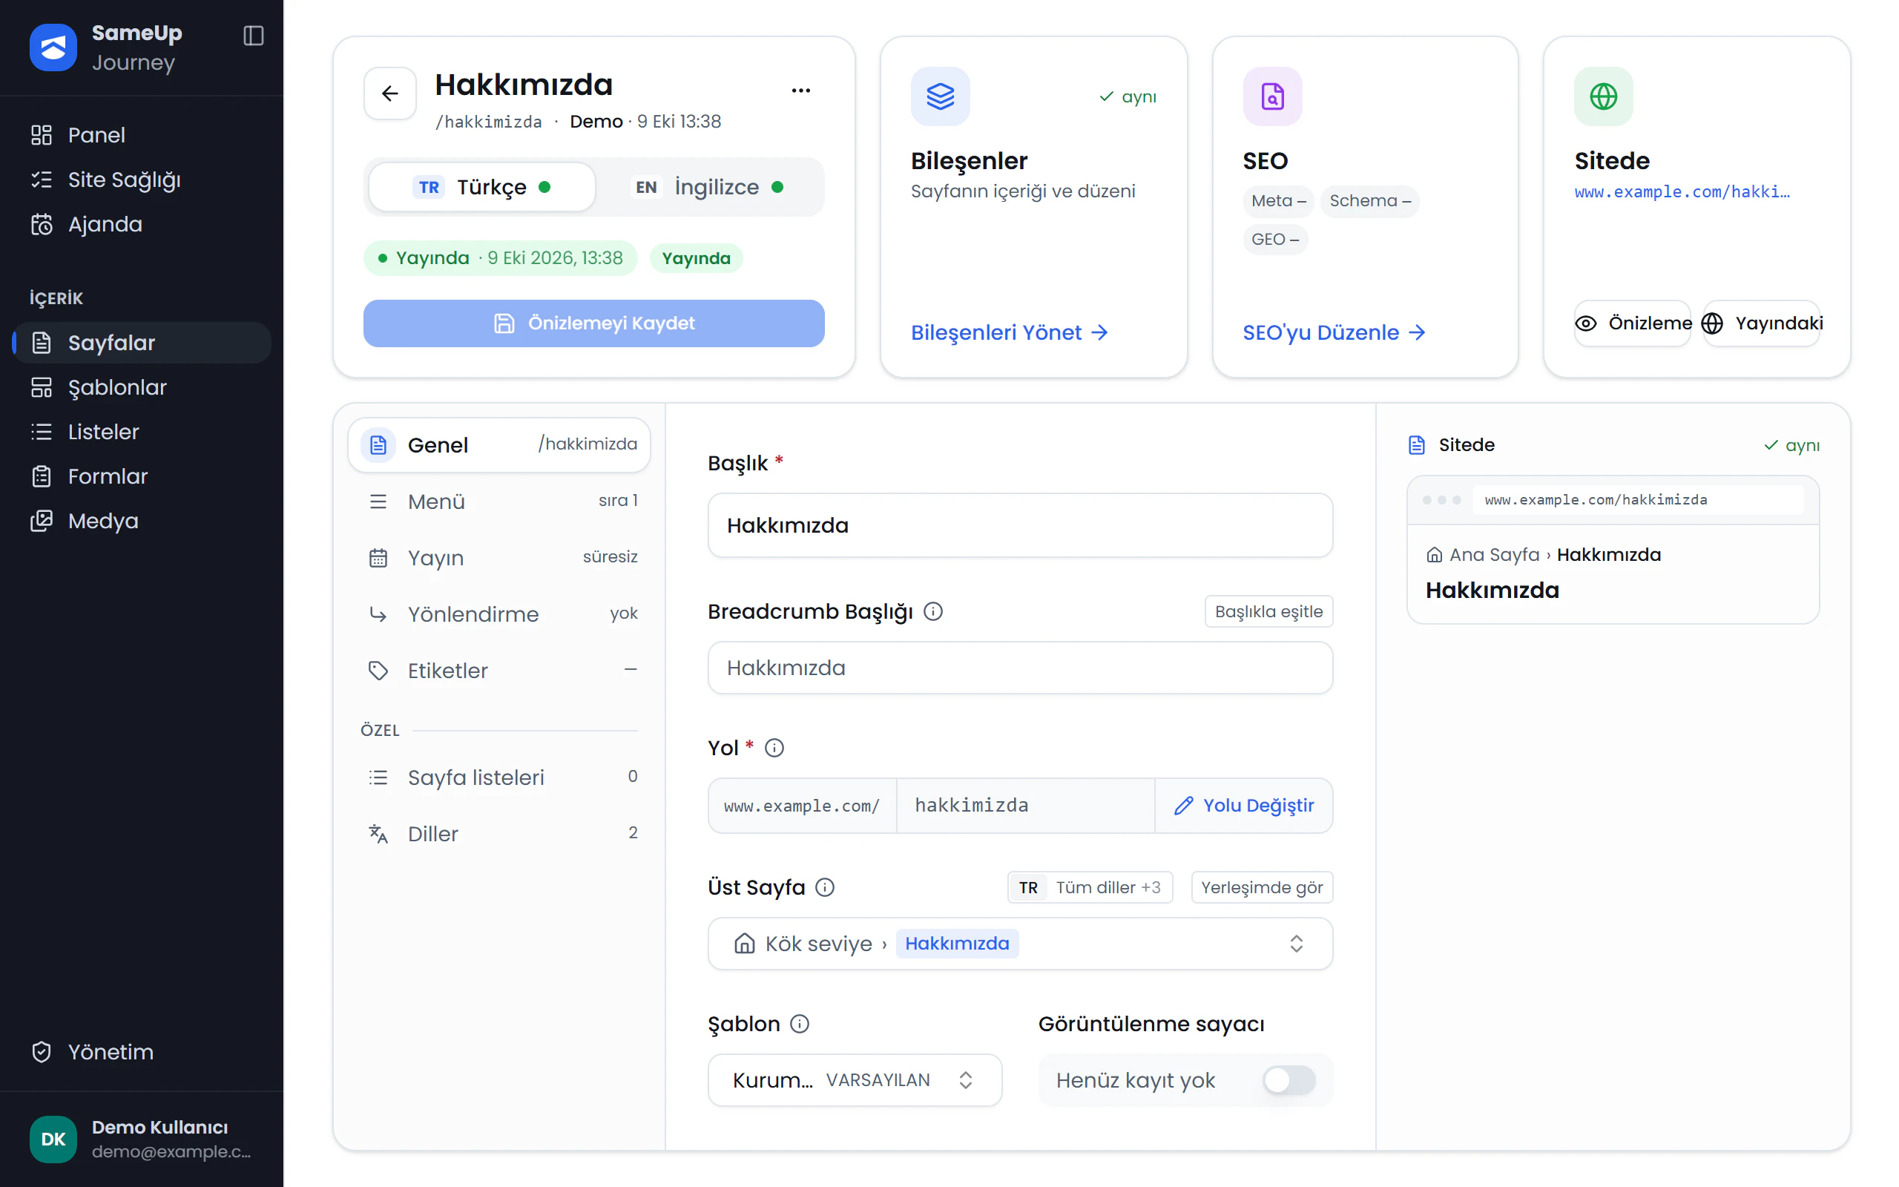Open Ajanda in the sidebar

[x=142, y=225]
